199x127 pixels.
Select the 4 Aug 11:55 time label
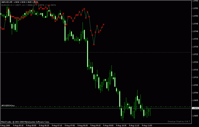click(x=147, y=126)
